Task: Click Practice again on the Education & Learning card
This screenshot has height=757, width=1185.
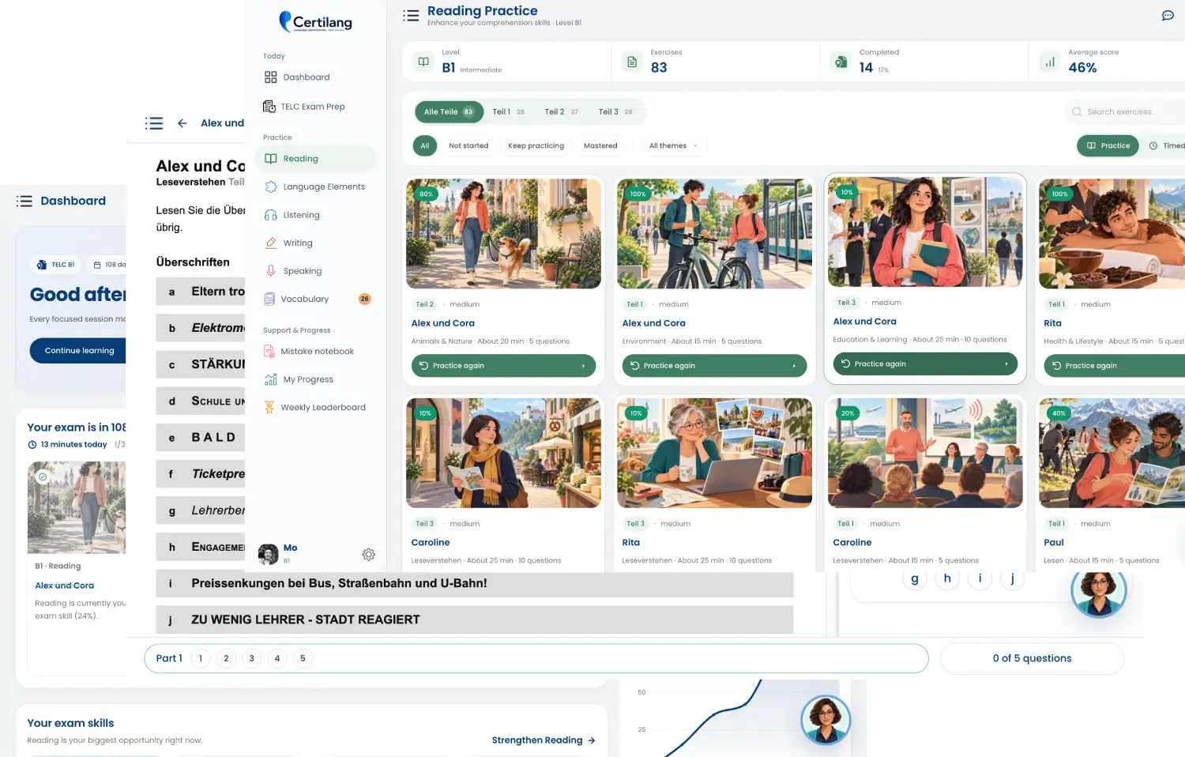Action: (x=925, y=364)
